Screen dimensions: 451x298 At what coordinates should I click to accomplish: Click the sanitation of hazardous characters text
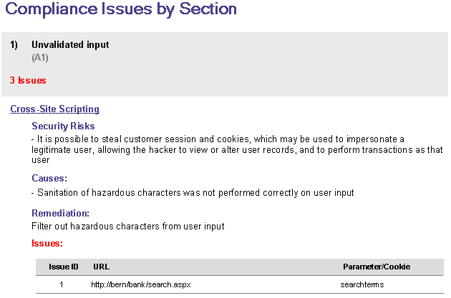[x=193, y=192]
